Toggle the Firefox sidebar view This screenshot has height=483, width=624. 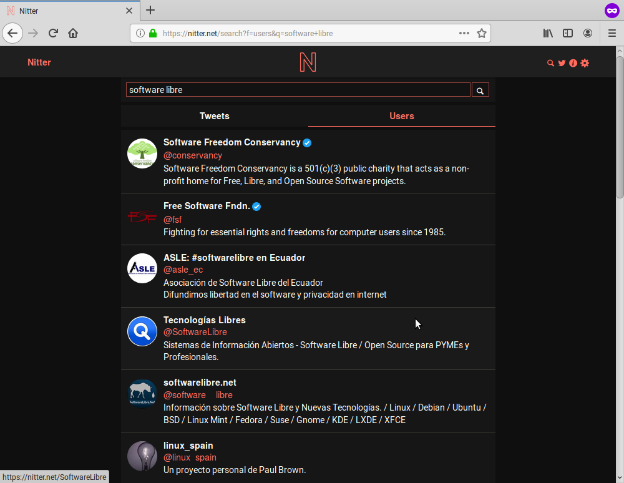[568, 33]
